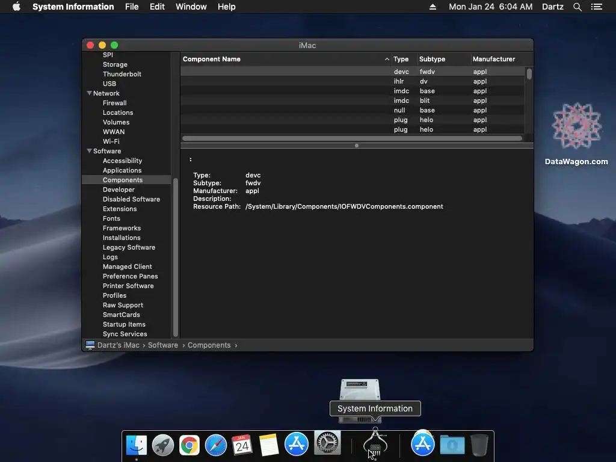Select Extensions in the sidebar
The image size is (616, 462).
pyautogui.click(x=120, y=209)
